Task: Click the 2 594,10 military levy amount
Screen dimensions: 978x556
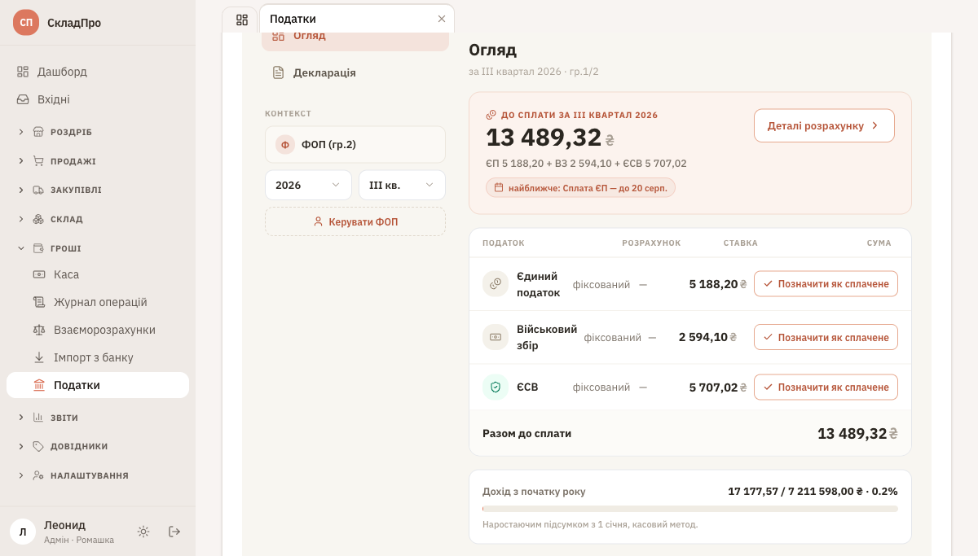Action: click(707, 337)
